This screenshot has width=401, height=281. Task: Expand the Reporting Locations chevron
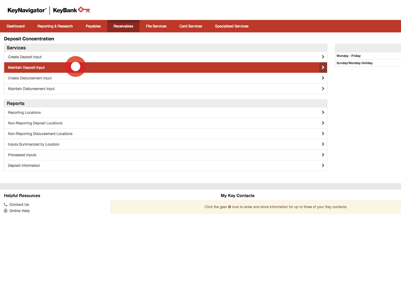pos(323,112)
